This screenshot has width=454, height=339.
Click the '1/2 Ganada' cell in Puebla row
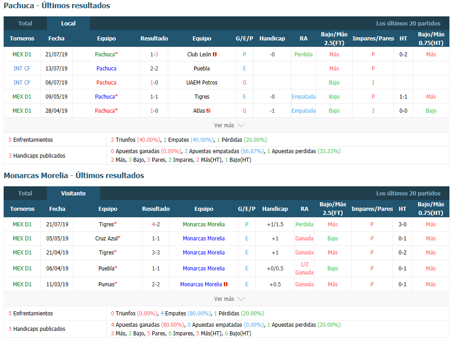point(304,269)
